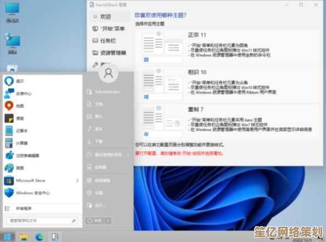Viewport: 326px width, 242px height.
Task: Click the 关机 shutdown button
Action: tap(95, 221)
